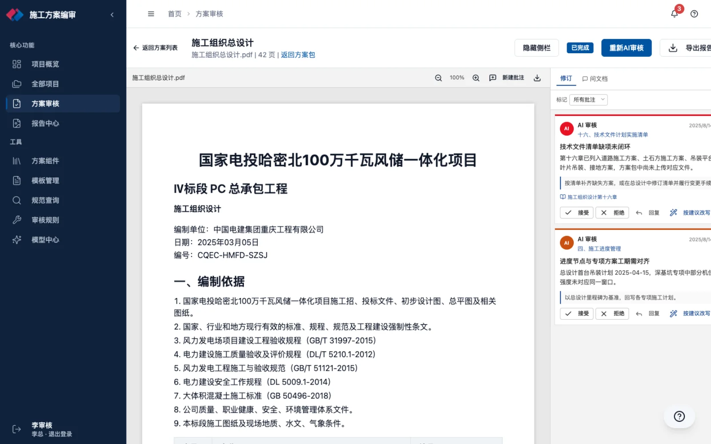The height and width of the screenshot is (444, 711).
Task: Click the 审核规则 wrench icon
Action: pos(17,220)
